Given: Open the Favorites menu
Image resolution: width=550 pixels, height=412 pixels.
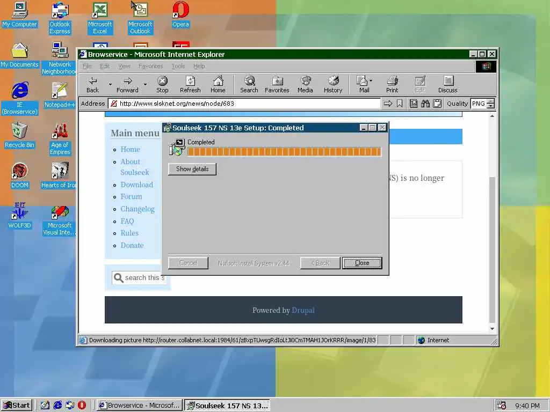Looking at the screenshot, I should pyautogui.click(x=150, y=66).
